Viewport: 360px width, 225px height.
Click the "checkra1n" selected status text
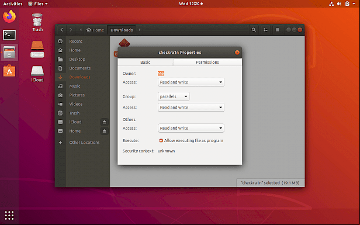270,183
